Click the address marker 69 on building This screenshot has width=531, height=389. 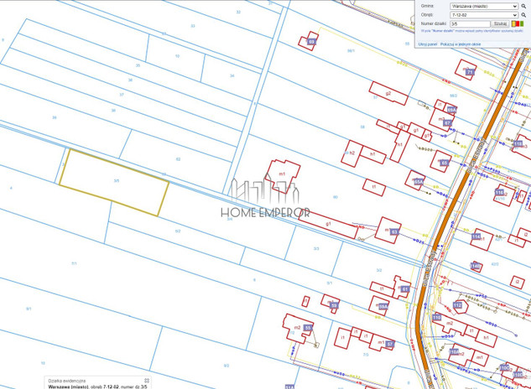[x=312, y=41]
